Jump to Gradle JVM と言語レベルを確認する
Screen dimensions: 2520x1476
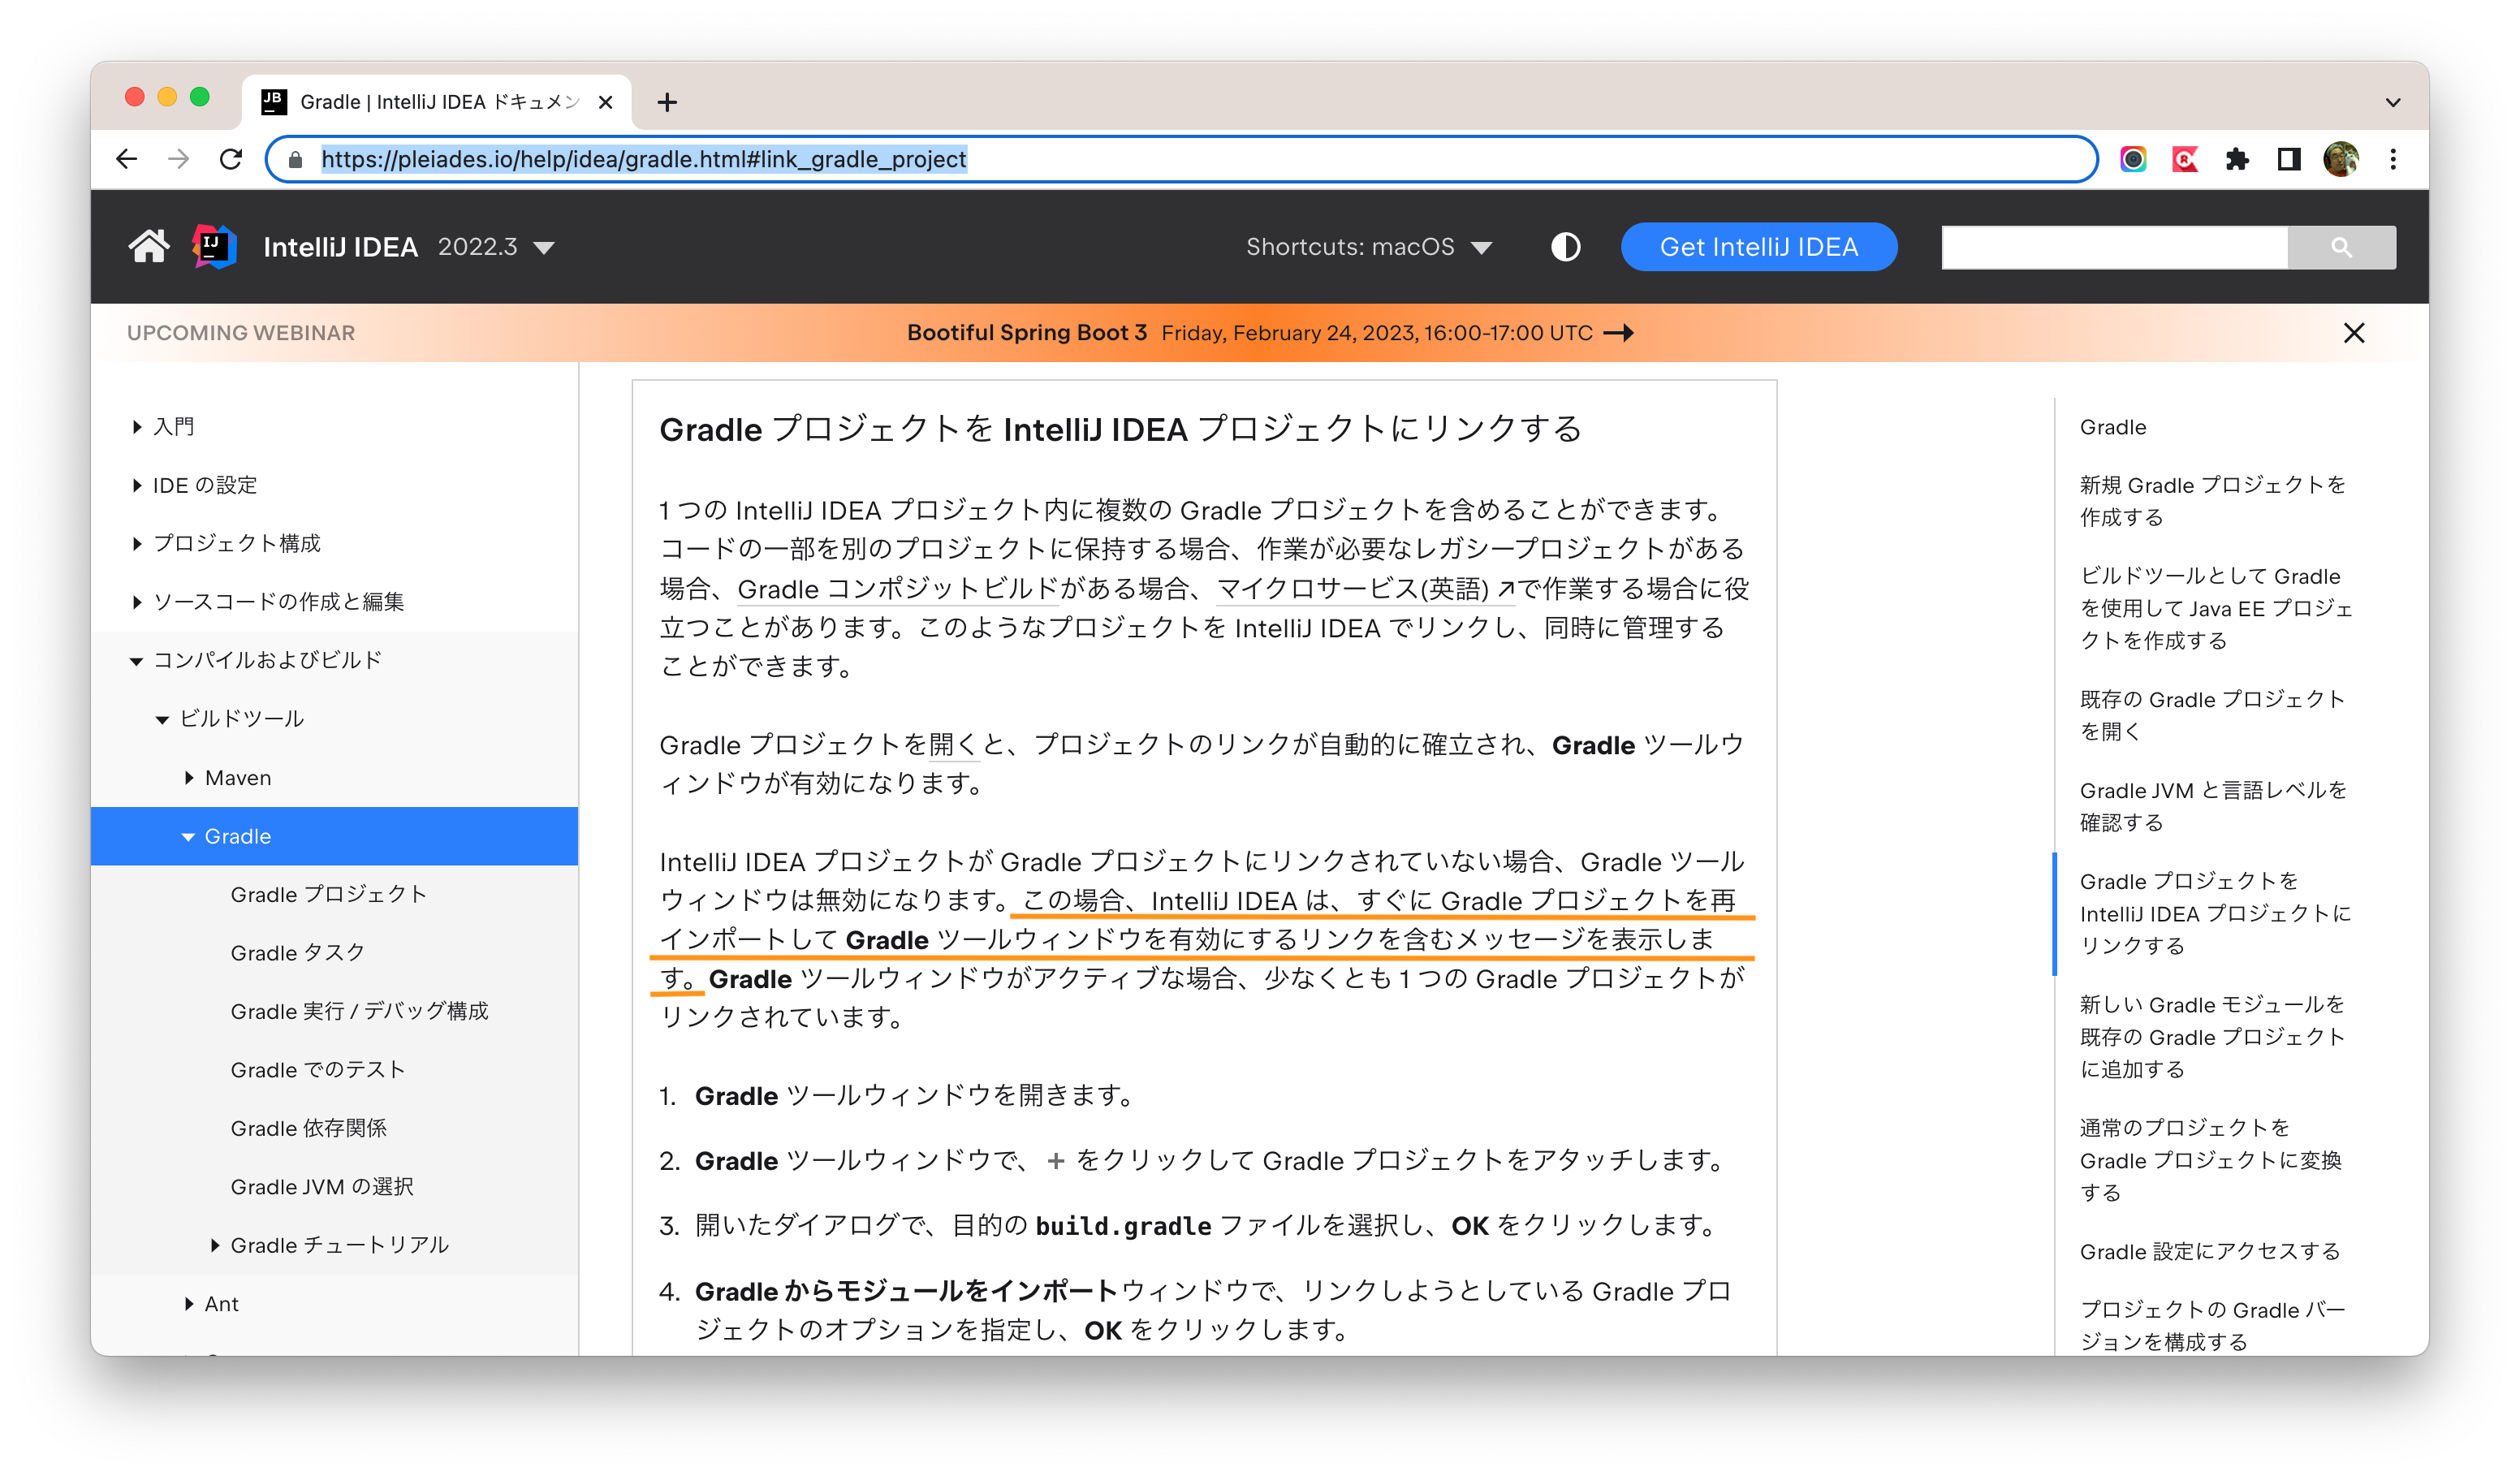pyautogui.click(x=2213, y=806)
